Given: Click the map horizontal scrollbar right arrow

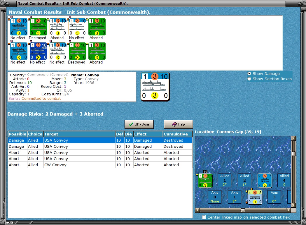Looking at the screenshot, I should 288,210.
